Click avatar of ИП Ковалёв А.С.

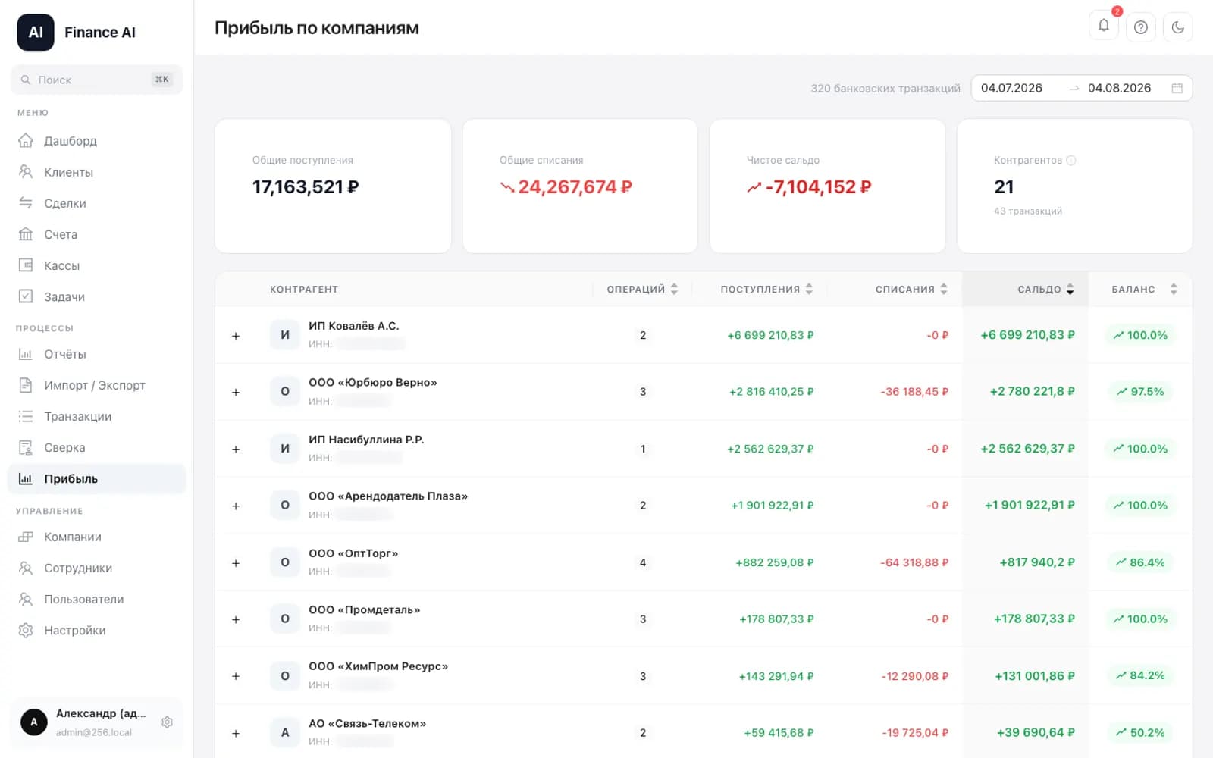285,335
